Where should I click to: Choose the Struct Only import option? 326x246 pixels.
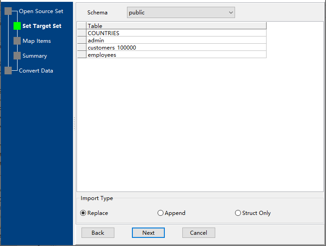click(x=238, y=213)
